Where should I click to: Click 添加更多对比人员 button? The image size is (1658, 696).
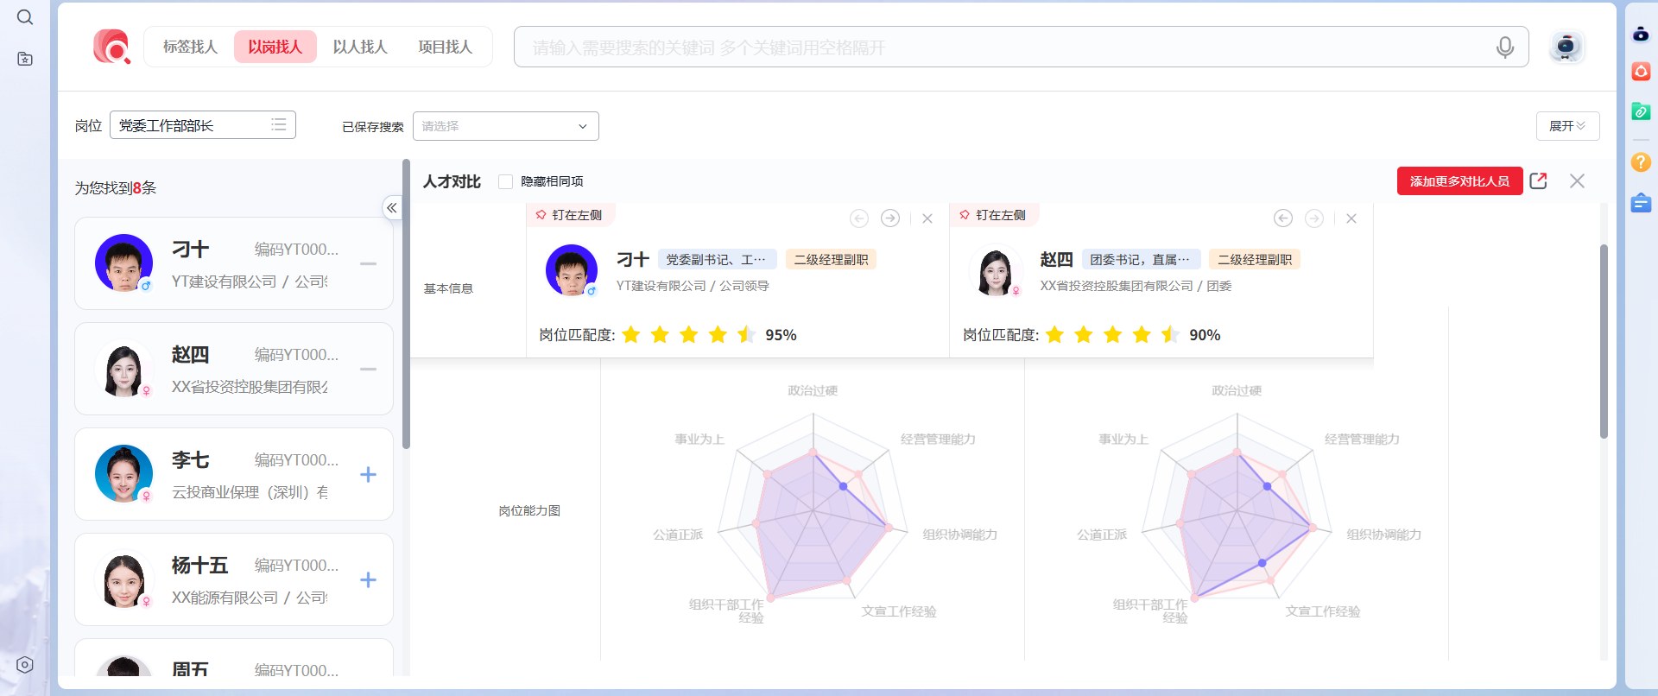point(1459,181)
